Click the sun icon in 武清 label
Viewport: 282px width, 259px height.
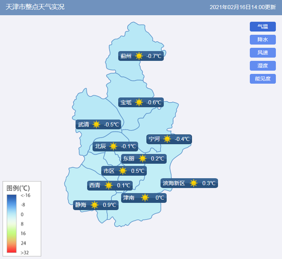click(96, 124)
